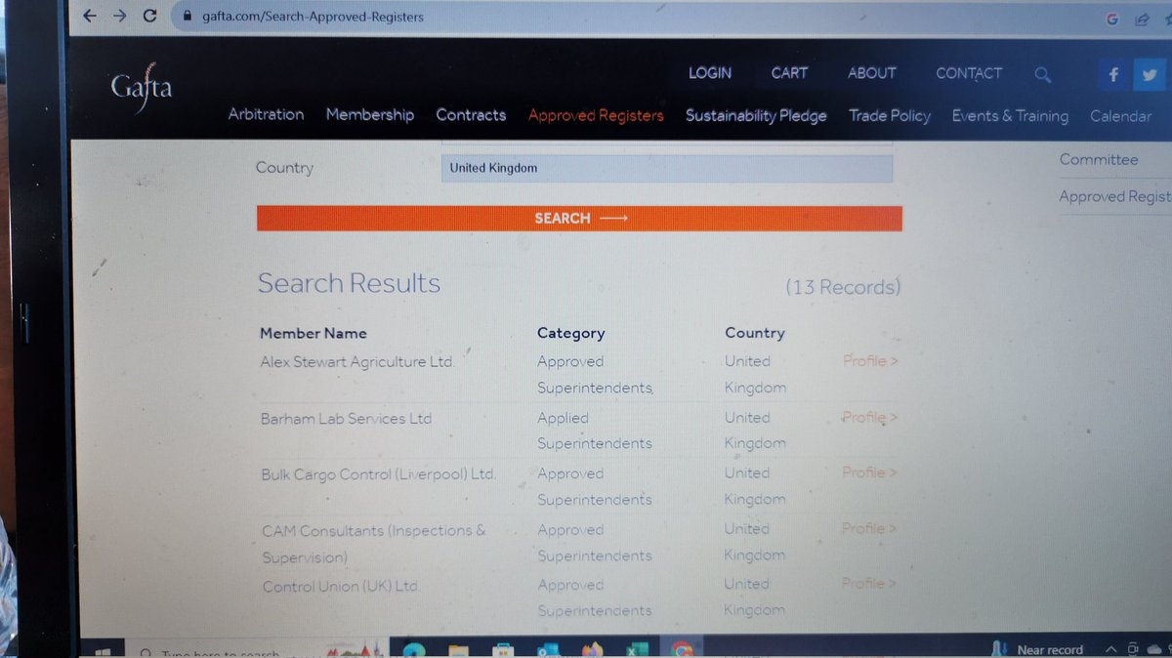This screenshot has height=658, width=1172.
Task: Open the Microsoft Edge taskbar icon
Action: point(414,650)
